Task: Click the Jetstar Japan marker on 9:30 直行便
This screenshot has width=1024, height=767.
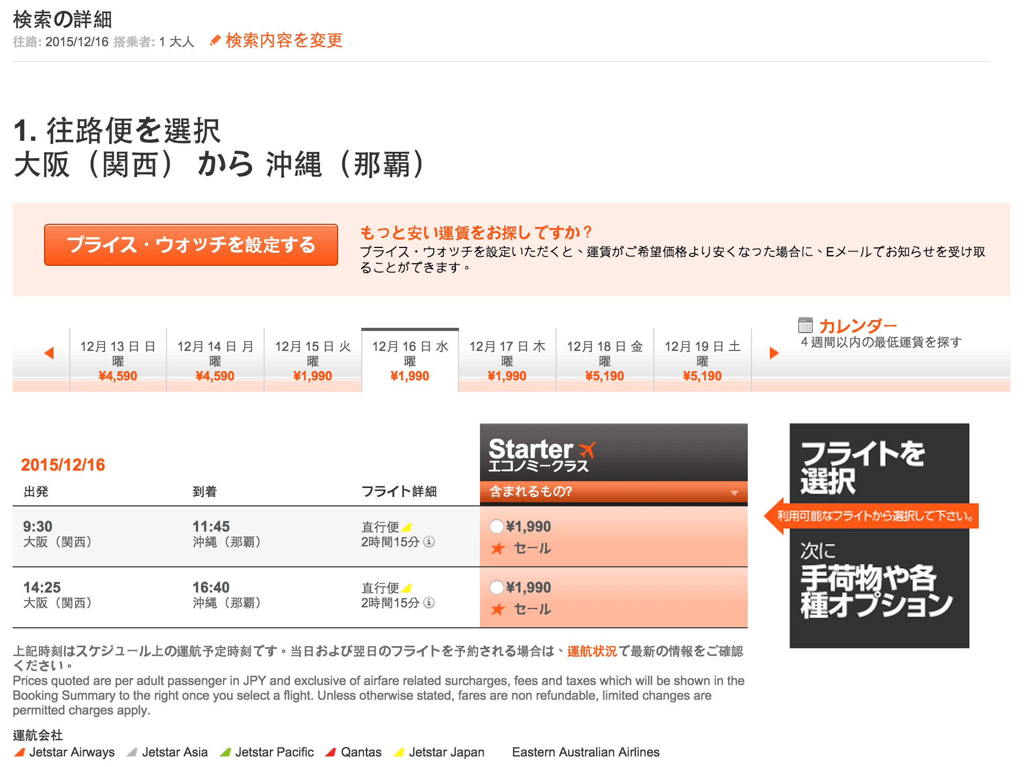Action: 406,527
